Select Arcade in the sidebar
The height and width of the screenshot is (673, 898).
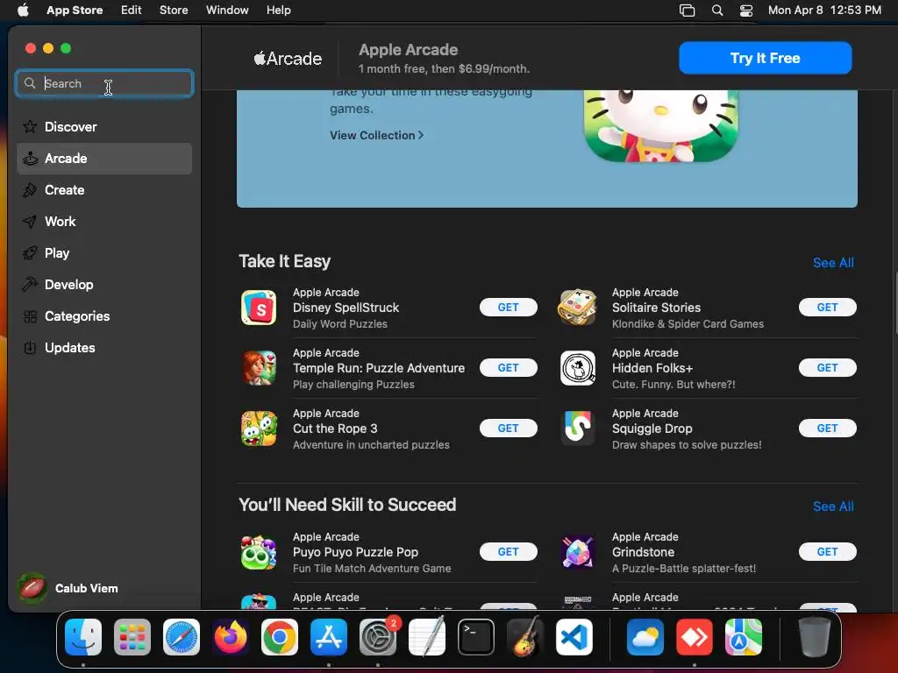[104, 159]
